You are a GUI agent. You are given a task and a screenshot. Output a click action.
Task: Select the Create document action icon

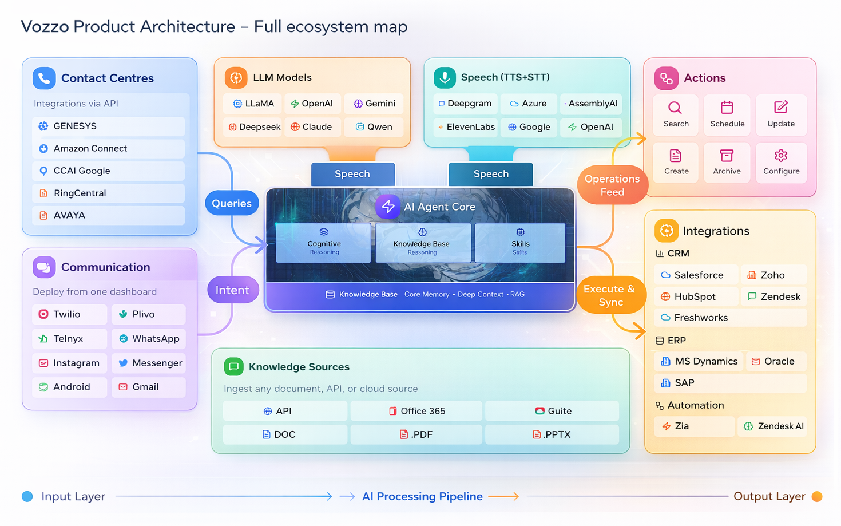coord(676,156)
